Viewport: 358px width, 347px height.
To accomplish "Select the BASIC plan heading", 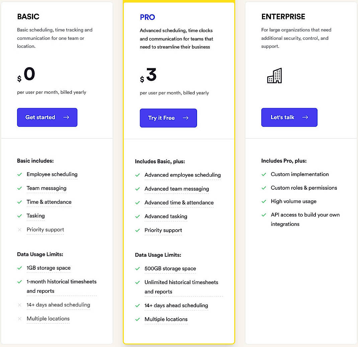I will 28,16.
